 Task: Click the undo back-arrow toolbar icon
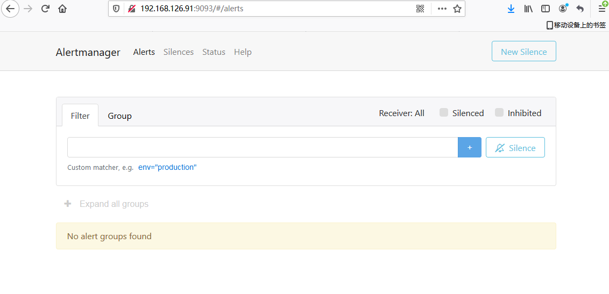(580, 9)
